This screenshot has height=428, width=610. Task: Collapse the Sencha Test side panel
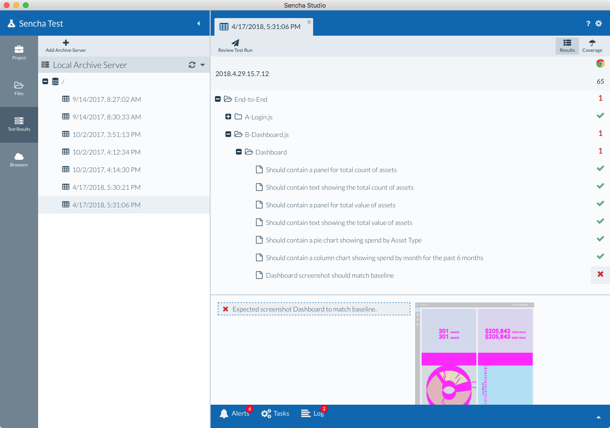(x=199, y=23)
